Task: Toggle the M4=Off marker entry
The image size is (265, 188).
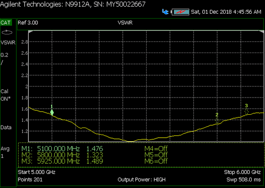Action: coord(156,149)
